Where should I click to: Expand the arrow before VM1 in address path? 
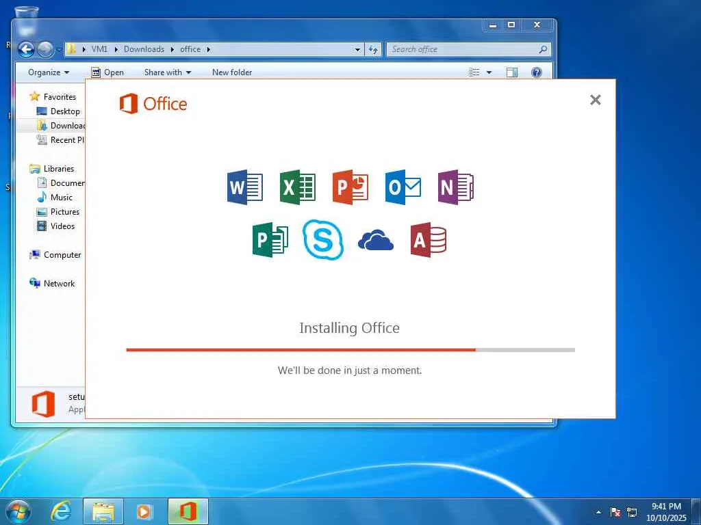click(84, 49)
